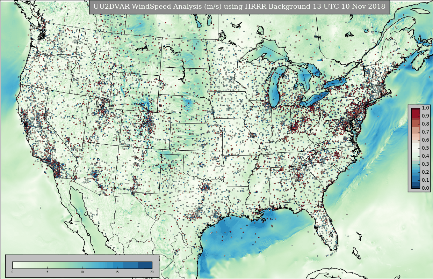This screenshot has height=279, width=433.
Task: Click the darkest blue end of horizontal colorbar
Action: (145, 265)
